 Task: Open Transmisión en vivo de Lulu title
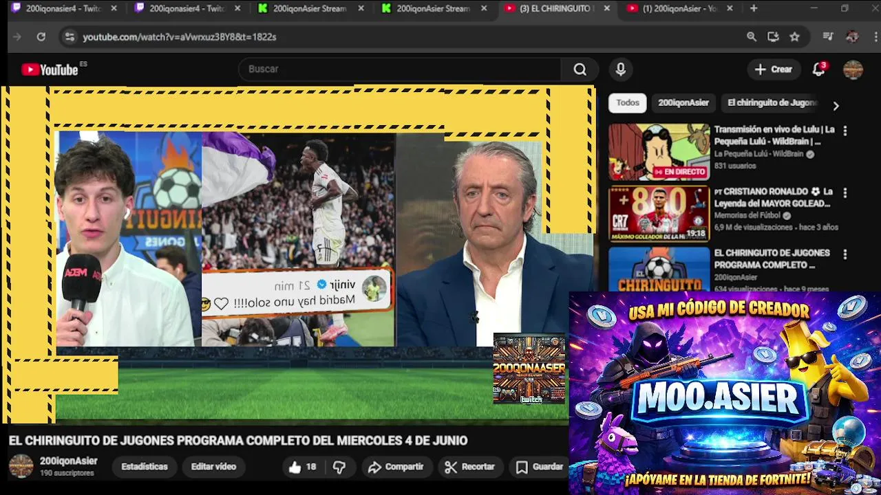(x=774, y=135)
